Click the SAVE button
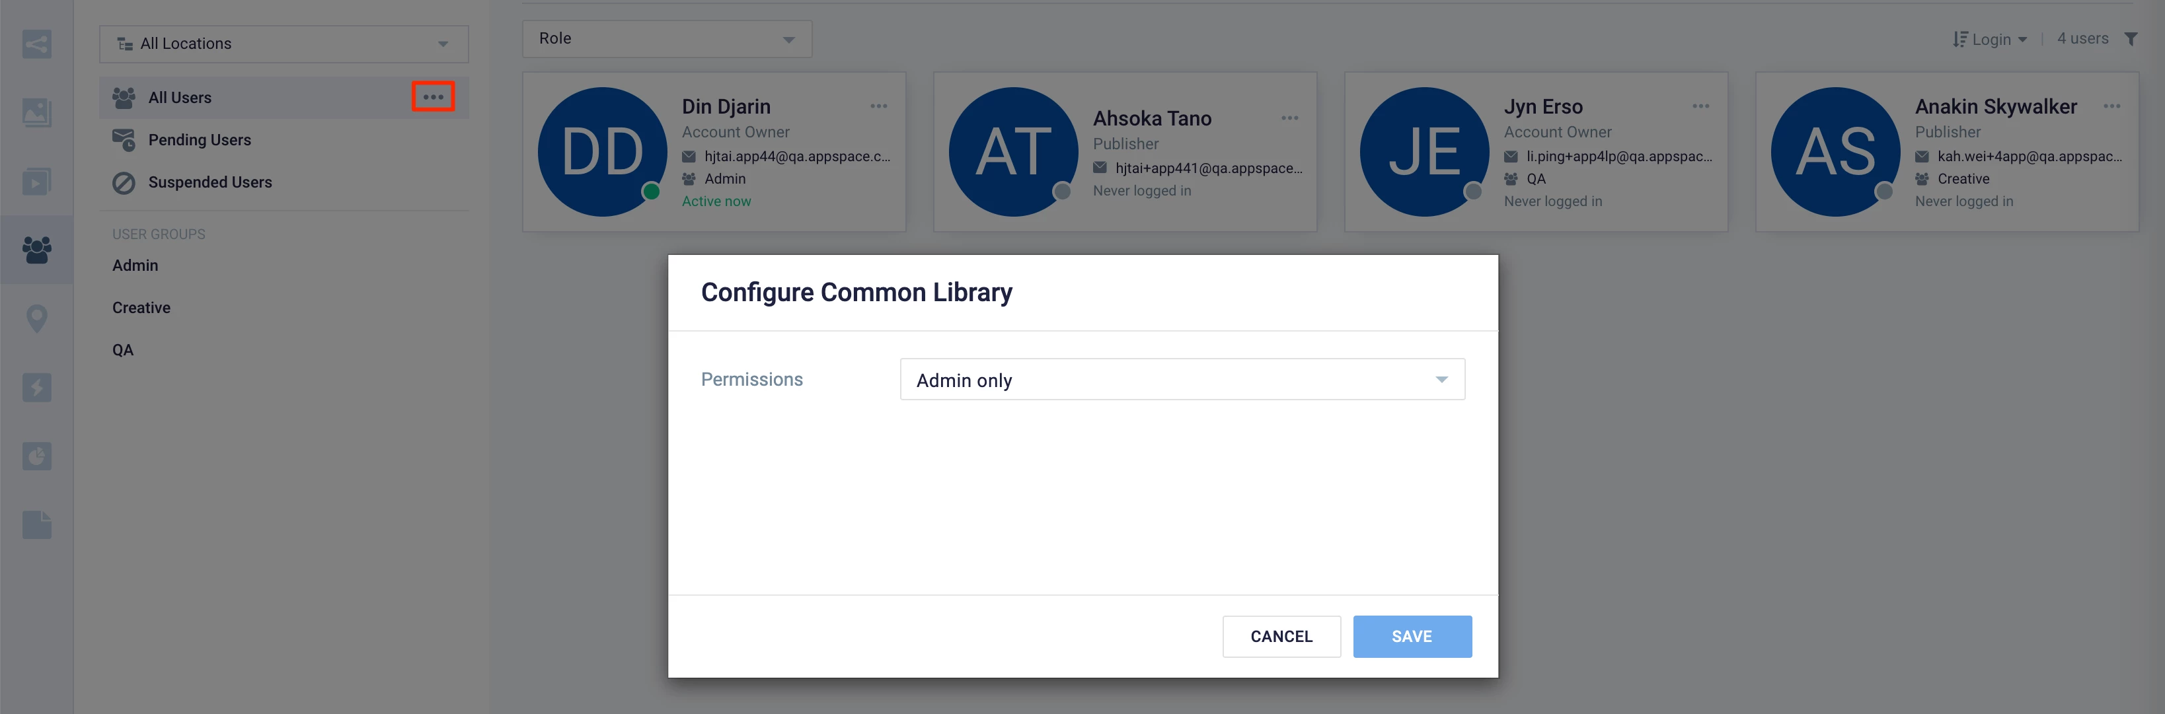This screenshot has height=714, width=2165. click(1411, 637)
